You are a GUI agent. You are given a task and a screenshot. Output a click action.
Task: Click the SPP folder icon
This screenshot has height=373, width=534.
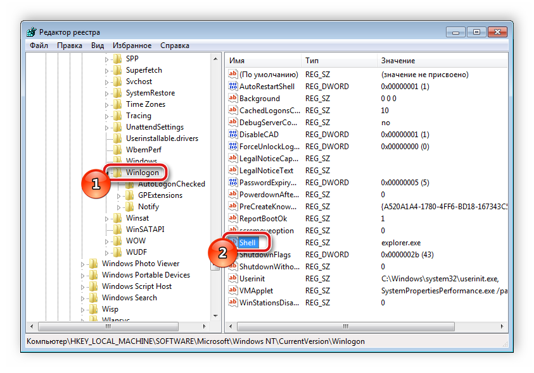point(118,59)
